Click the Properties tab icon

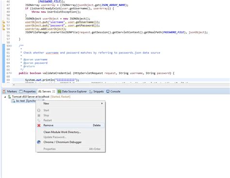pyautogui.click(x=21, y=91)
